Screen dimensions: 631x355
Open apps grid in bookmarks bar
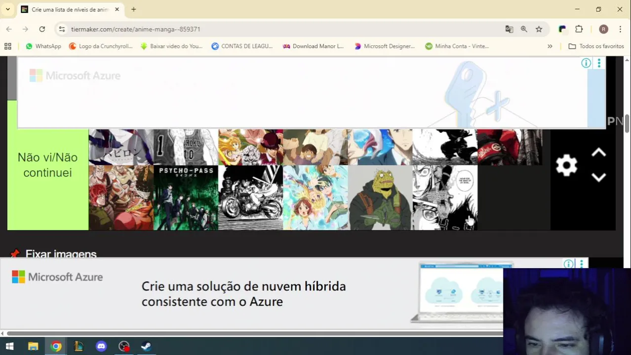7,46
